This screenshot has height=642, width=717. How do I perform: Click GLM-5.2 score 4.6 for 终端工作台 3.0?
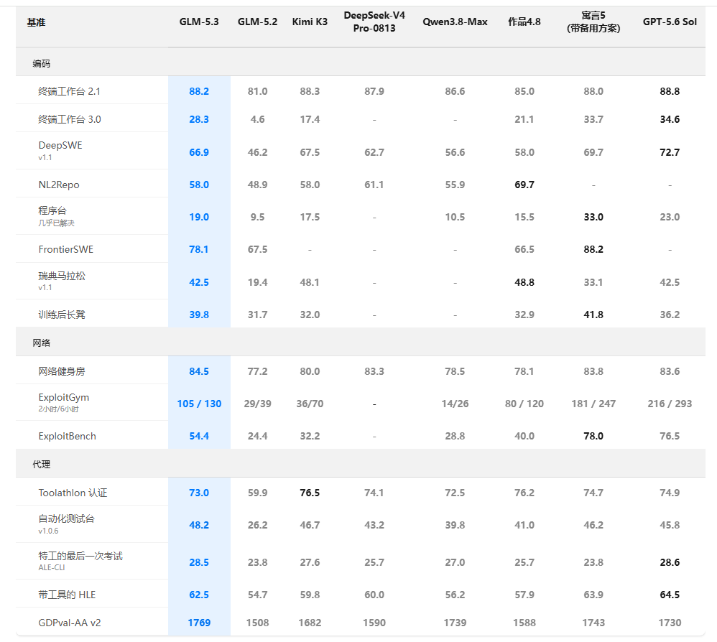[x=257, y=119]
